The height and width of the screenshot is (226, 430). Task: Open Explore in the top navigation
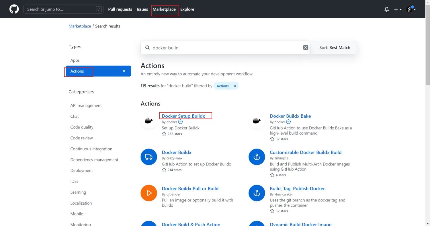point(187,9)
